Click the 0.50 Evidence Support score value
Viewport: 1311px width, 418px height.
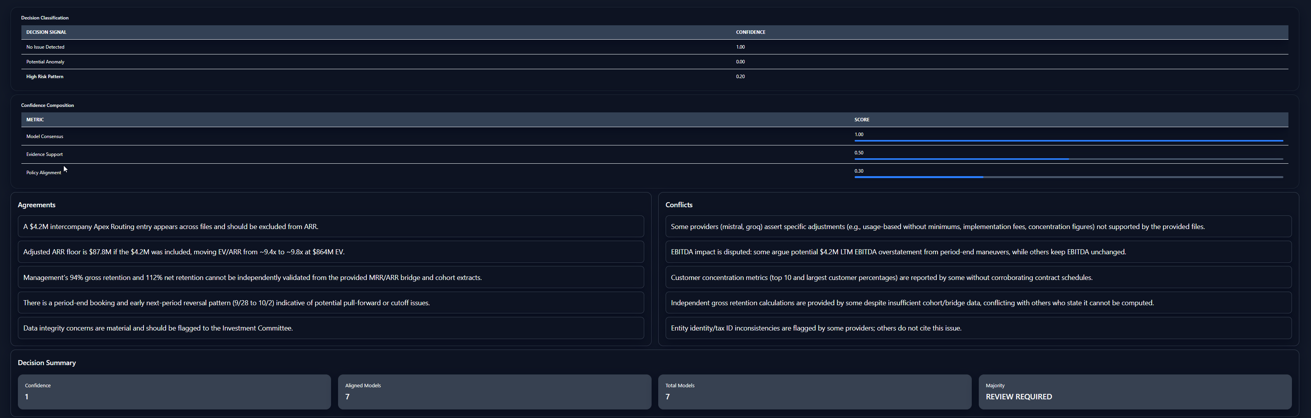tap(859, 152)
